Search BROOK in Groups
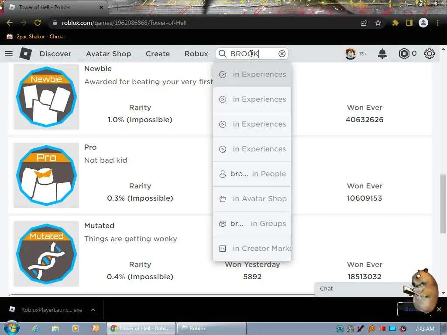 tap(252, 224)
